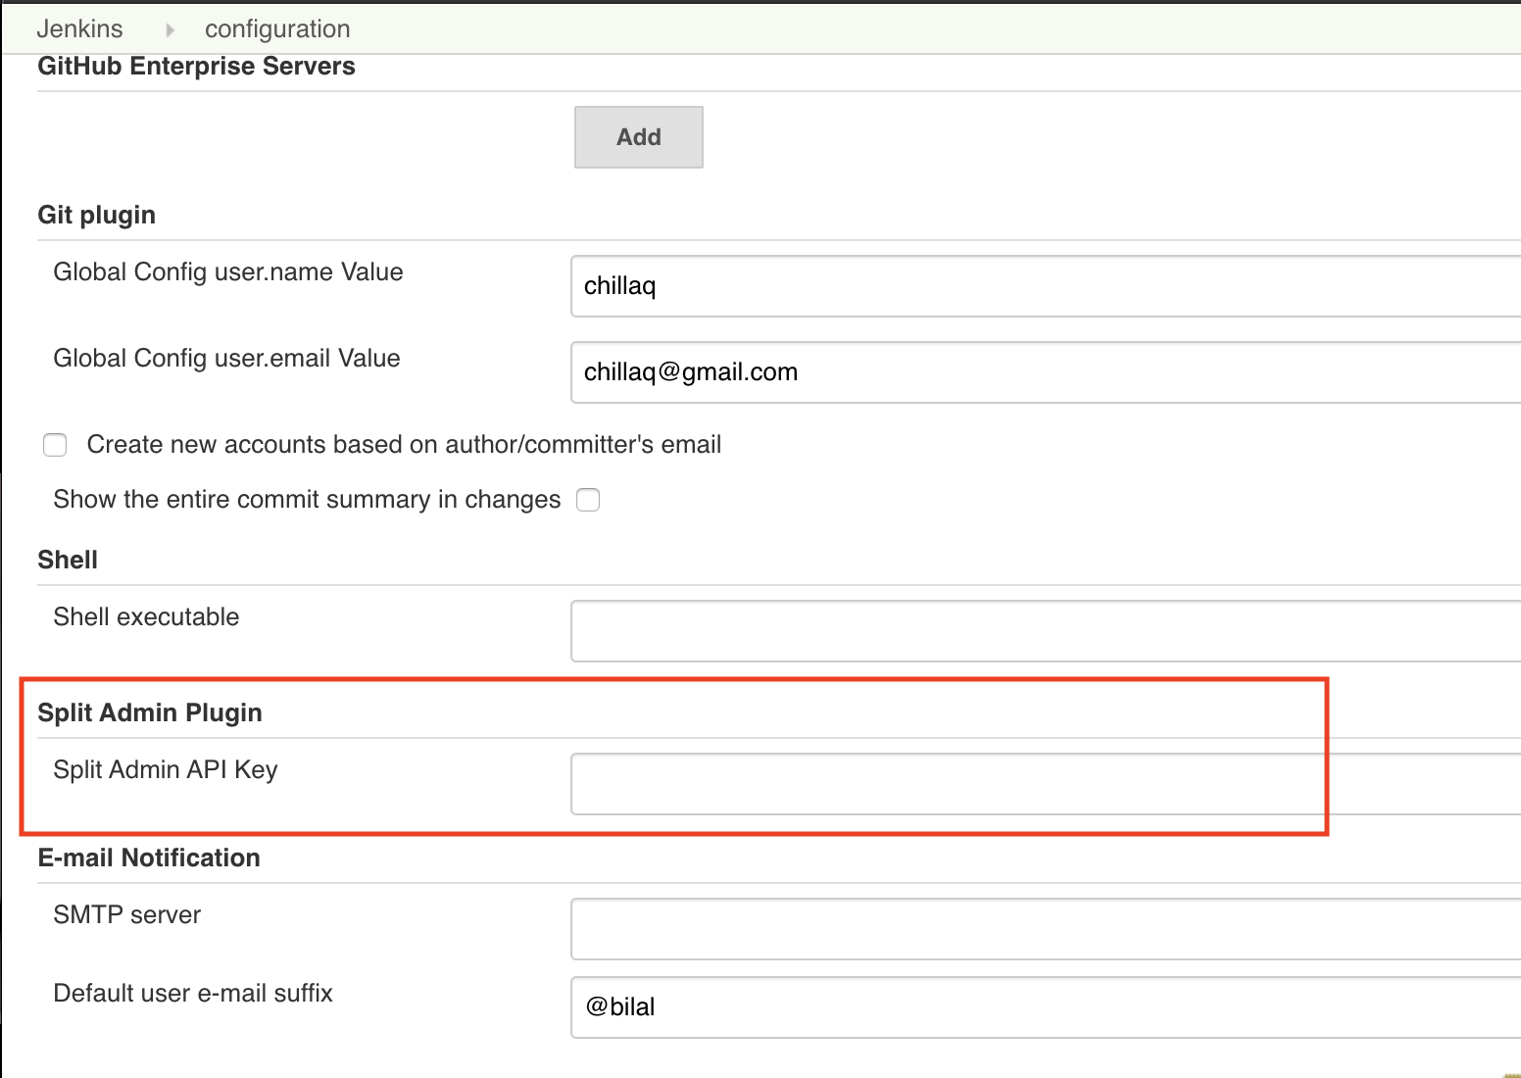The height and width of the screenshot is (1078, 1521).
Task: Select the SMTP server text box
Action: (1045, 929)
